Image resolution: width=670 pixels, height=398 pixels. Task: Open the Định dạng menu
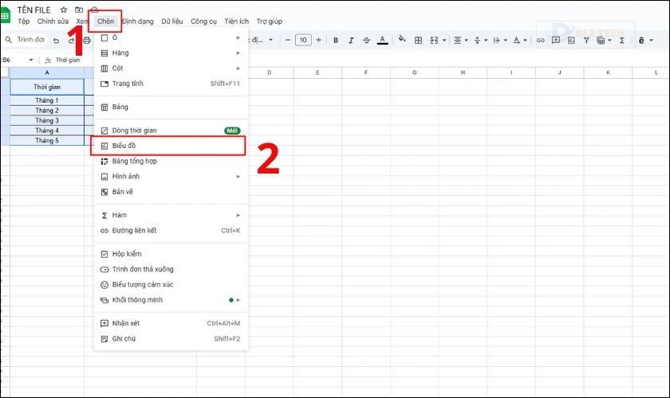[137, 21]
